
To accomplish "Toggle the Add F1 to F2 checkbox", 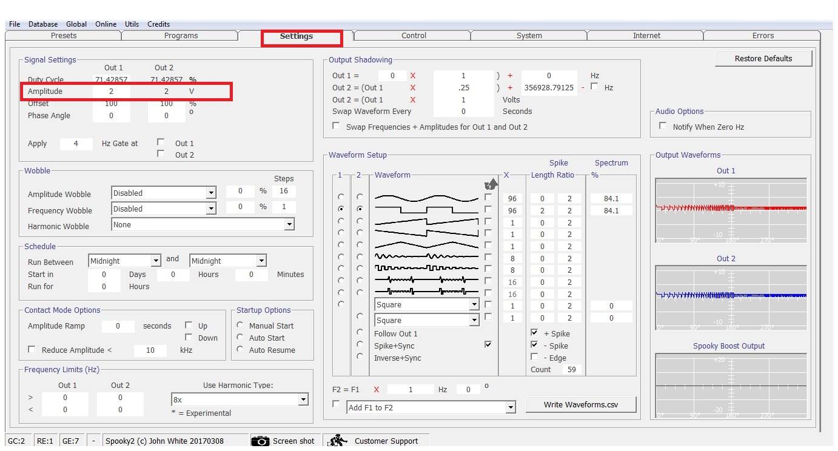I will [x=336, y=404].
